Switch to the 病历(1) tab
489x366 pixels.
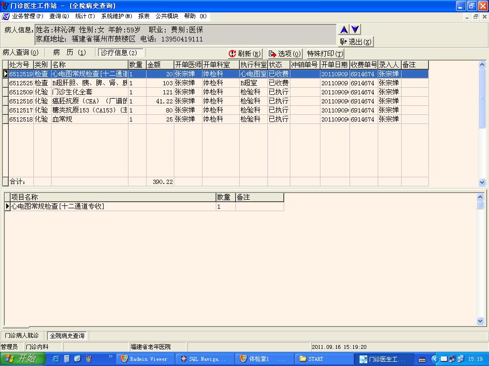(x=70, y=52)
